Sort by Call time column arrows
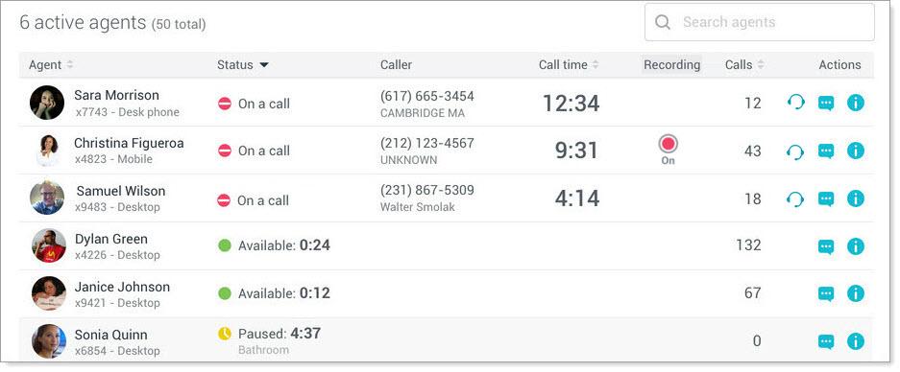This screenshot has height=372, width=900. (596, 65)
